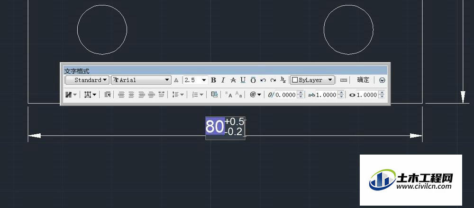Image resolution: width=474 pixels, height=208 pixels.
Task: Open the line spacing dropdown
Action: 178,95
